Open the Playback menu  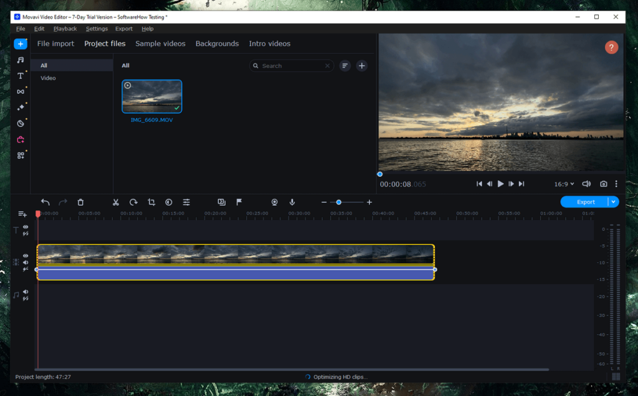pyautogui.click(x=65, y=29)
